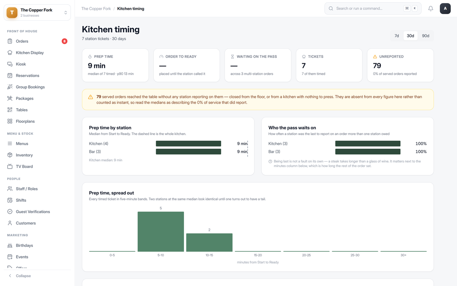Click the Unreported warning triangle icon
Image resolution: width=457 pixels, height=286 pixels.
click(x=375, y=56)
